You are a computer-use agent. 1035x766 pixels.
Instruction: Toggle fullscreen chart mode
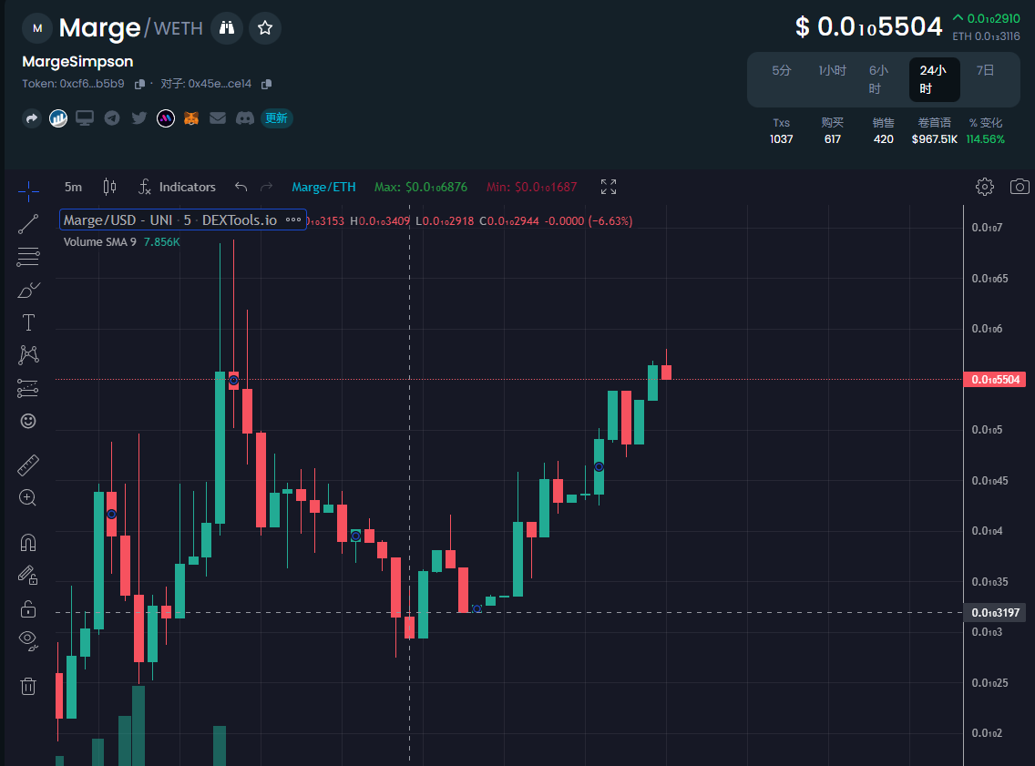click(x=609, y=188)
